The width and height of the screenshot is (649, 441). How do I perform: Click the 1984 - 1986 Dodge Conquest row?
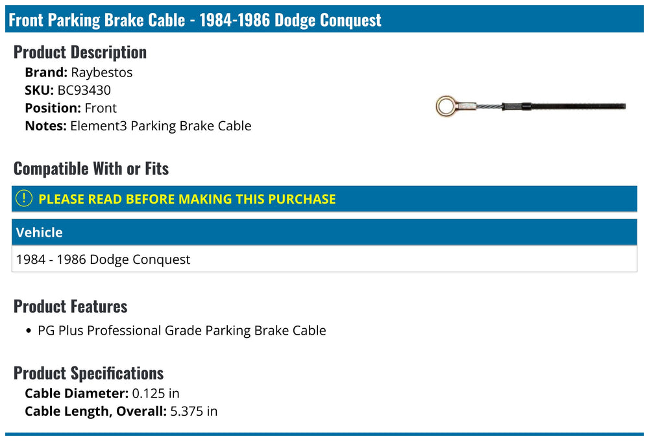pyautogui.click(x=324, y=259)
